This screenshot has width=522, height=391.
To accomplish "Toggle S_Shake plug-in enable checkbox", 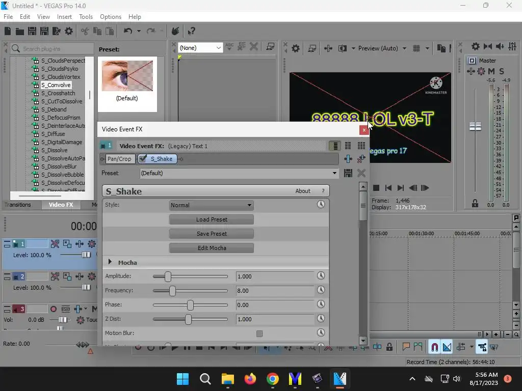I will point(143,159).
